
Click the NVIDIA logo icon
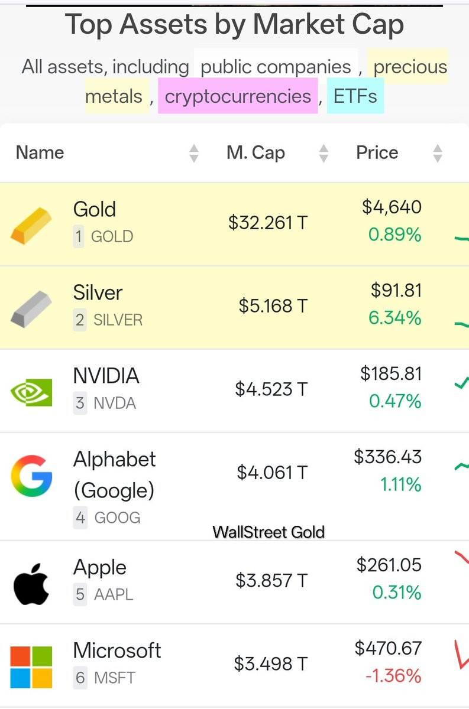pos(31,391)
